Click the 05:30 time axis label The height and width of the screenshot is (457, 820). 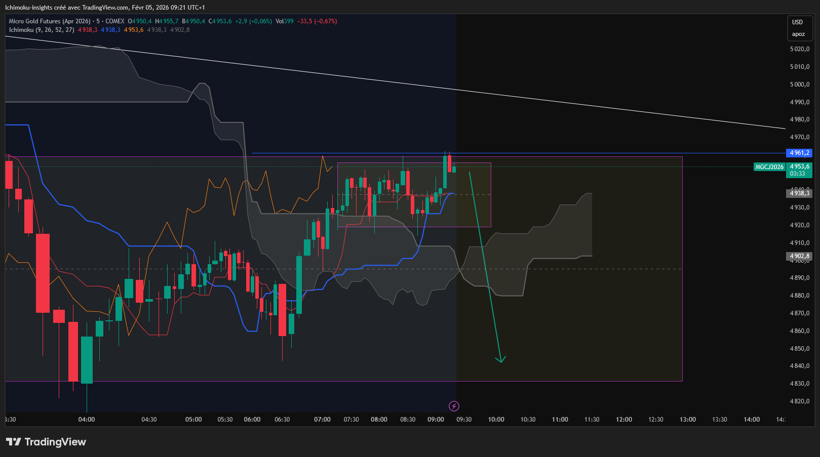point(225,420)
